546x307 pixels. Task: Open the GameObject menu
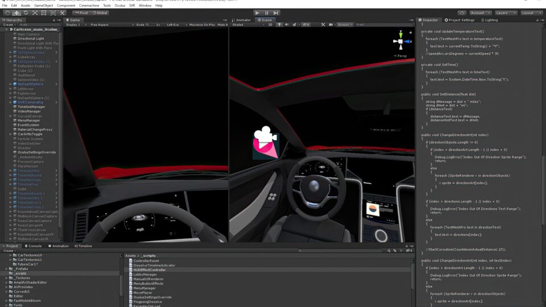click(x=44, y=6)
